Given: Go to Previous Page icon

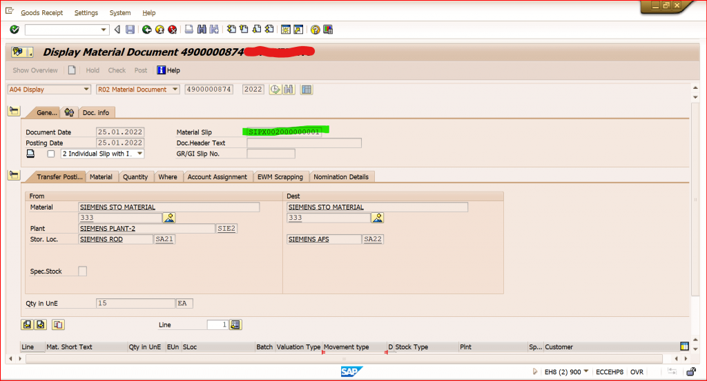Looking at the screenshot, I should [244, 30].
